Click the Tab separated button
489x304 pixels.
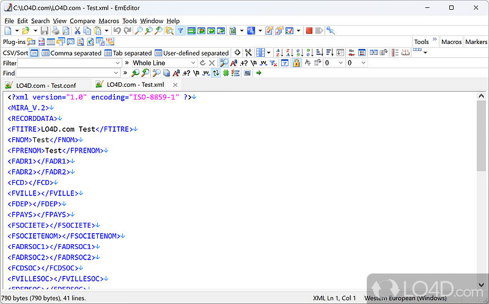pyautogui.click(x=128, y=53)
